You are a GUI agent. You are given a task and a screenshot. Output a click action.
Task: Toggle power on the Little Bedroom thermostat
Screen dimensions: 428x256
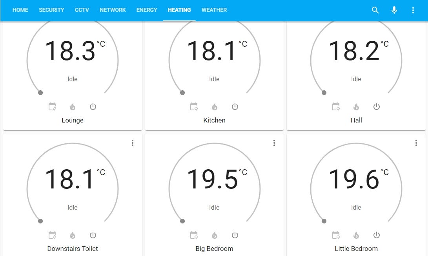coord(376,235)
